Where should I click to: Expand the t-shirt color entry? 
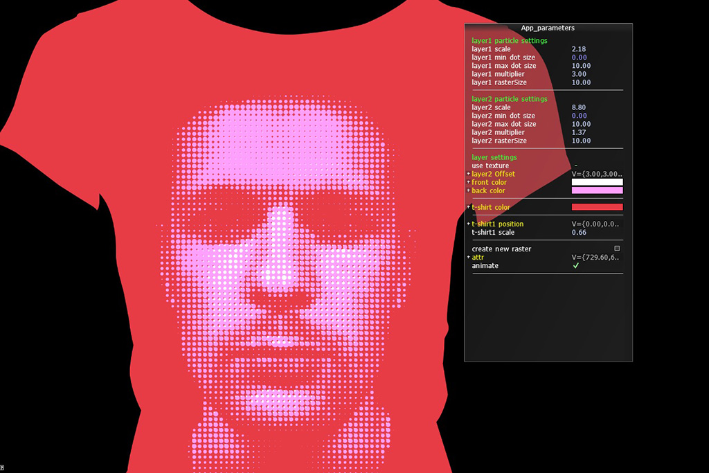469,208
